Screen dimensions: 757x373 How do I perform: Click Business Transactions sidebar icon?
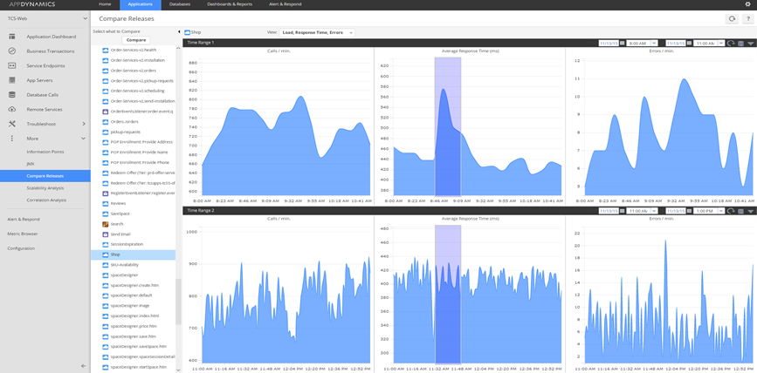tap(12, 51)
